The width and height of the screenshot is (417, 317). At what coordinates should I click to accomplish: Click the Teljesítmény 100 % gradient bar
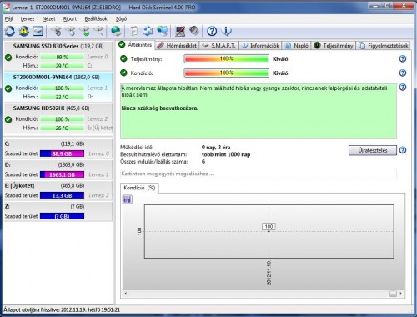click(x=227, y=58)
